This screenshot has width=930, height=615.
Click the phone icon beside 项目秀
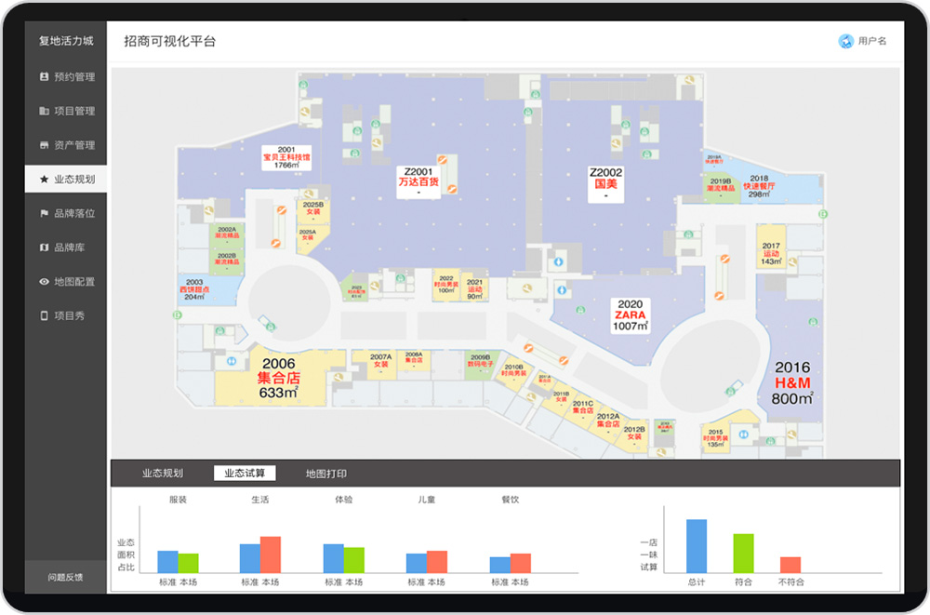coord(44,316)
